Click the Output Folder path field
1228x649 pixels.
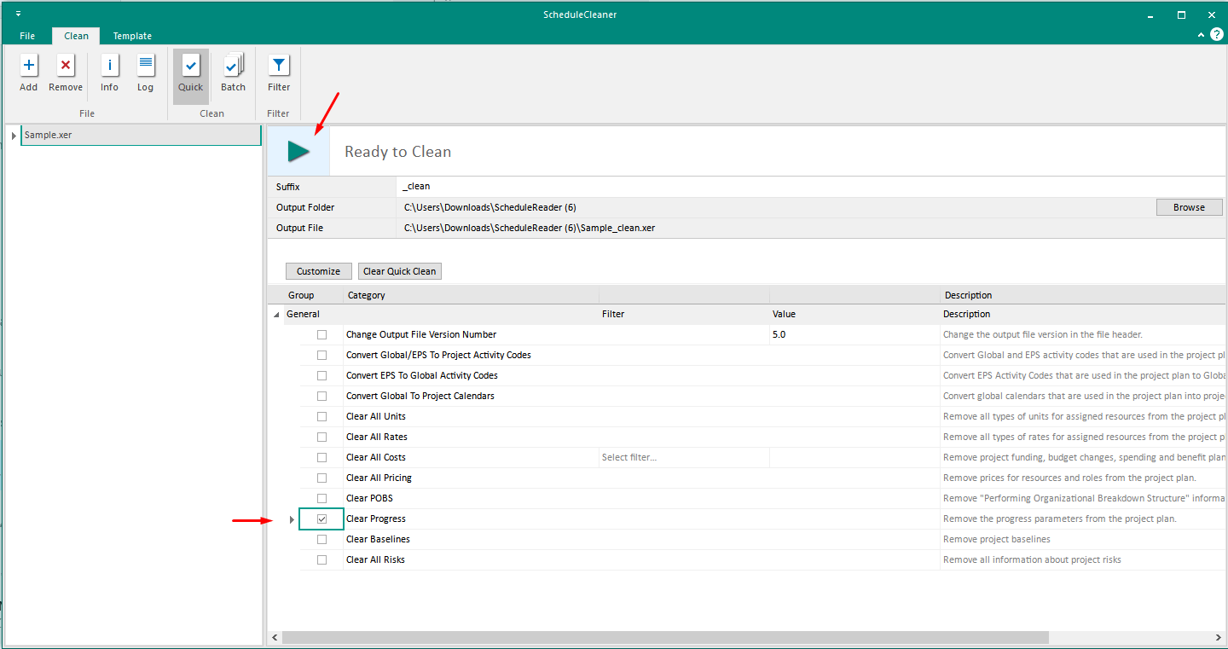tap(776, 207)
